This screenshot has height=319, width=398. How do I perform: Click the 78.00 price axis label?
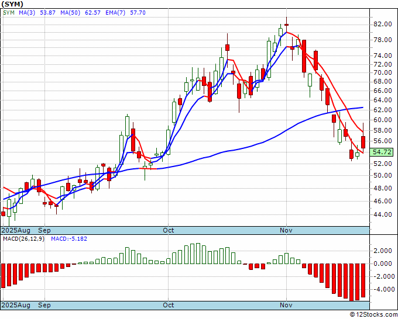[x=382, y=40]
